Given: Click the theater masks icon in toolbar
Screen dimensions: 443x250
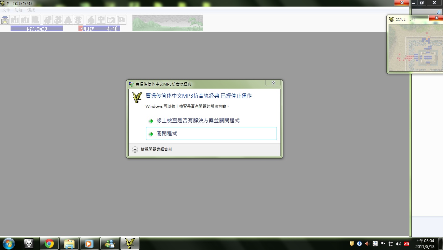Looking at the screenshot, I should [x=111, y=20].
